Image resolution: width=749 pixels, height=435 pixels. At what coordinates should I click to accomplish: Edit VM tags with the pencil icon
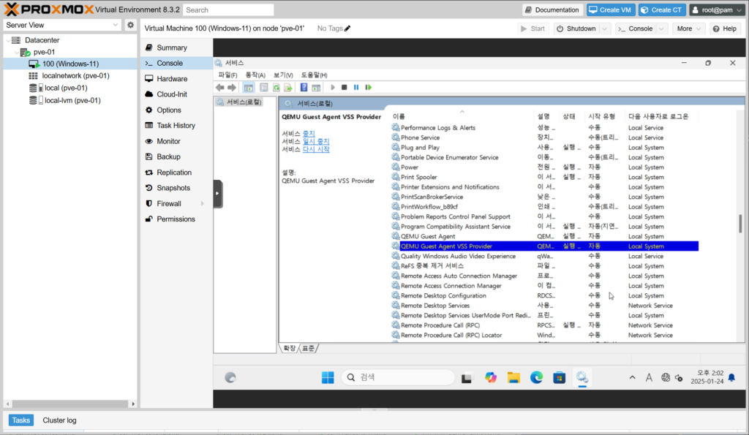[x=347, y=29]
